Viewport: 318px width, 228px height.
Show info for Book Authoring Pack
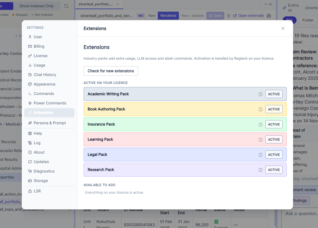260,109
